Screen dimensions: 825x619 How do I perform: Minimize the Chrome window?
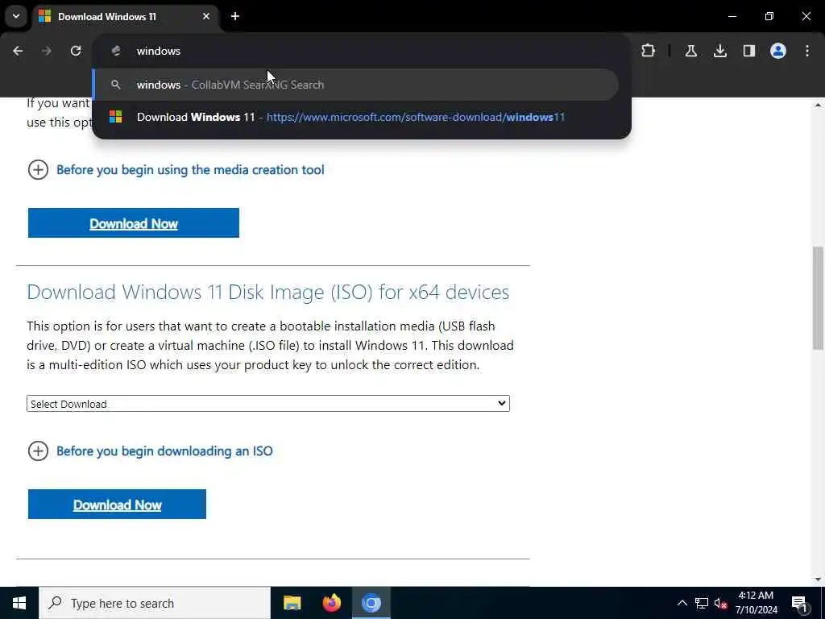pos(732,16)
